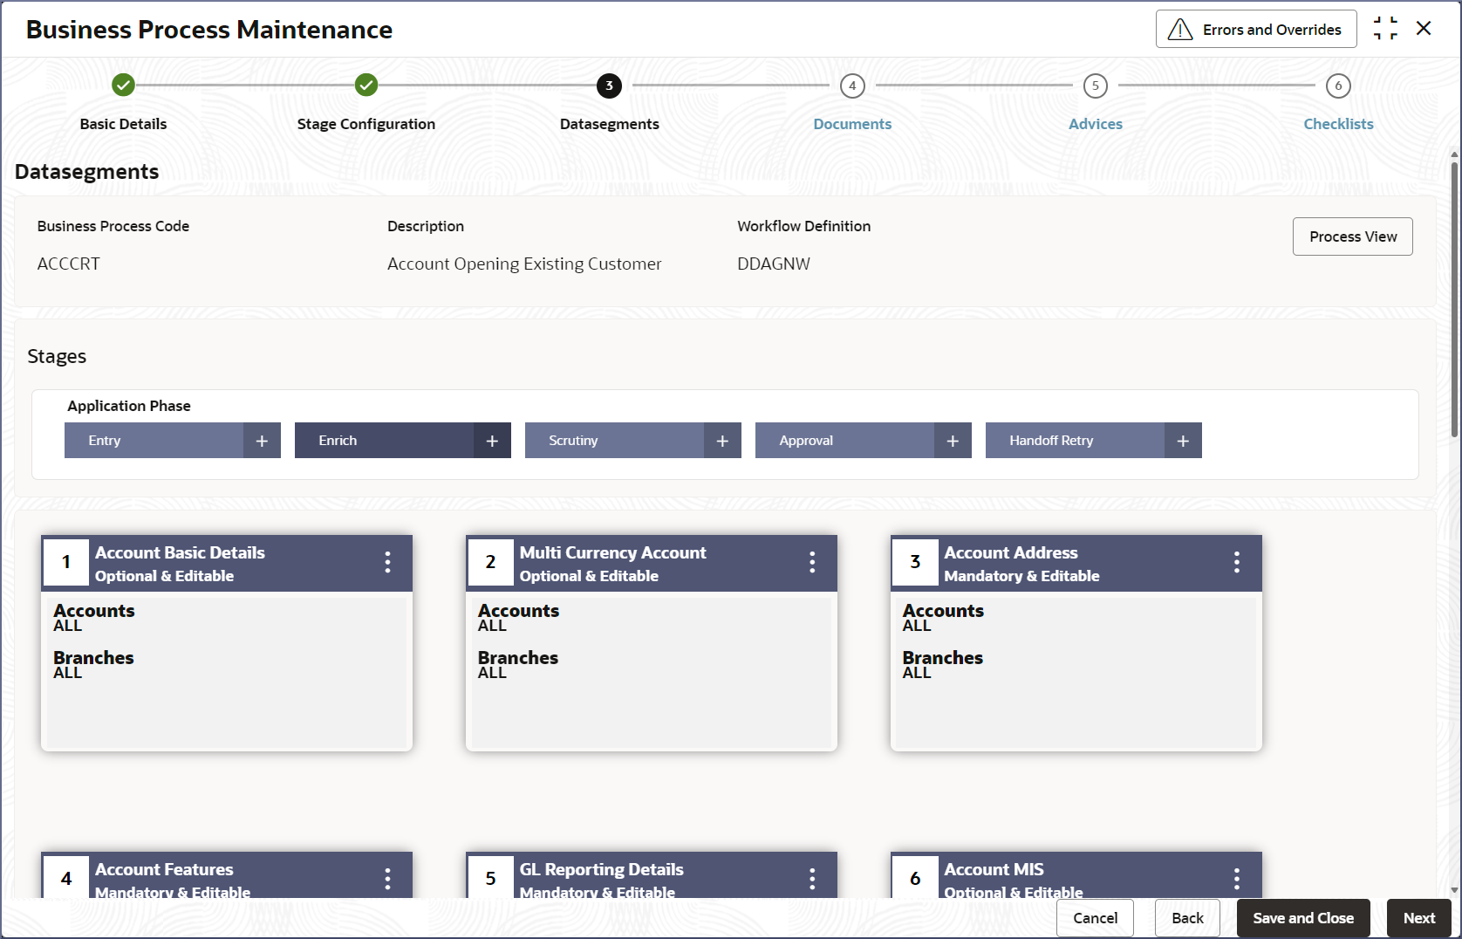This screenshot has width=1462, height=939.
Task: Click 'Account Opening Existing Customer' description text
Action: 524,264
